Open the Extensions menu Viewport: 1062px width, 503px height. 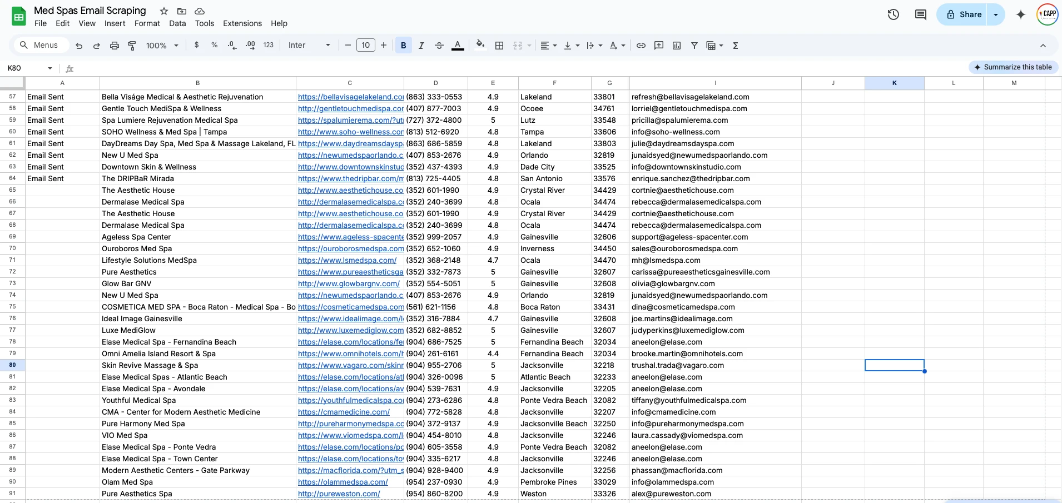tap(242, 23)
